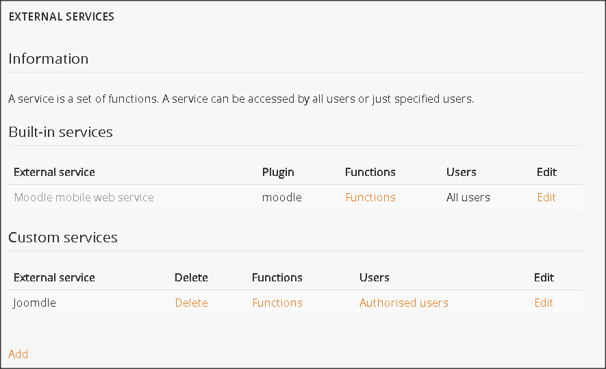Click the Built-in services heading
This screenshot has width=606, height=369.
point(60,132)
